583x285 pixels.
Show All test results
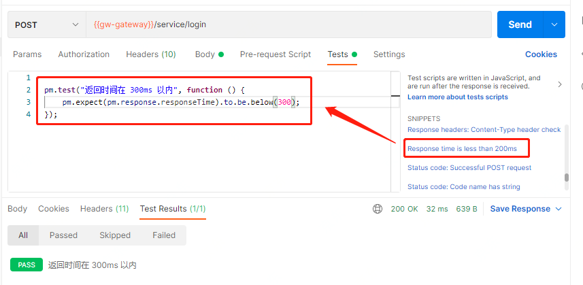click(23, 235)
